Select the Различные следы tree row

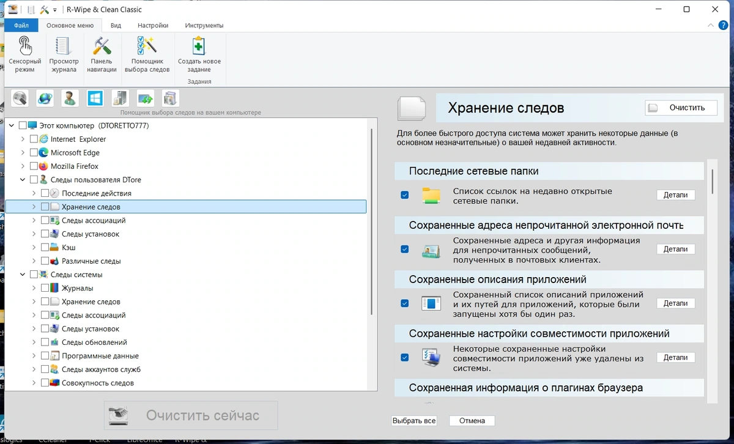(185, 261)
